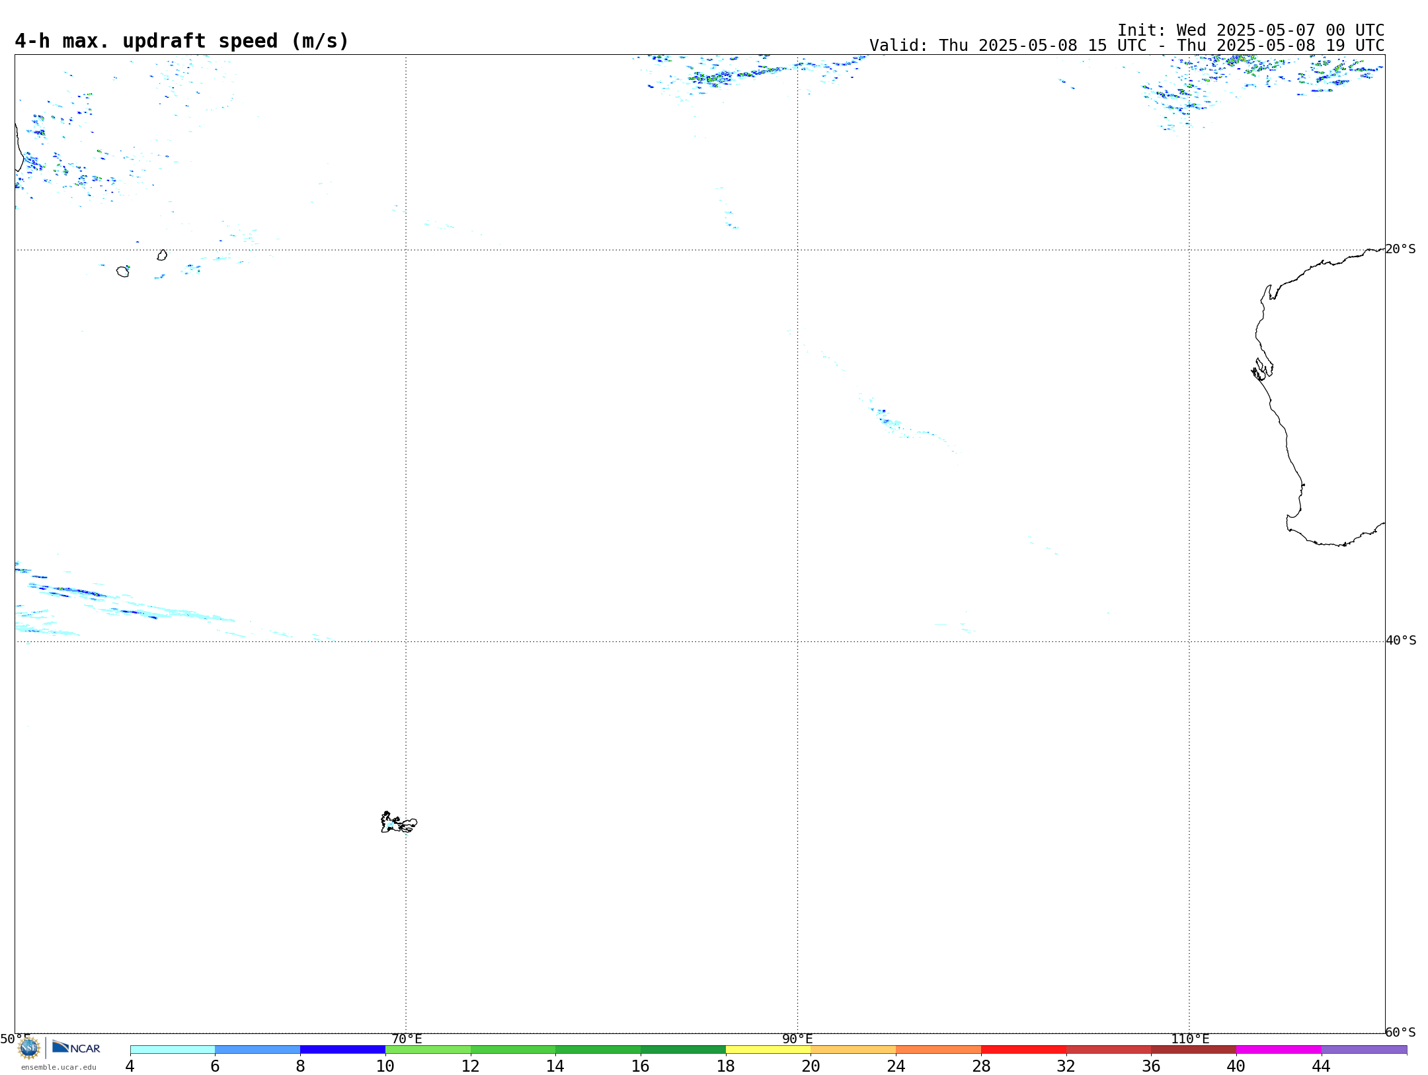1428x1075 pixels.
Task: Click the Kerguelen Islands outline near 70°E
Action: (x=399, y=822)
